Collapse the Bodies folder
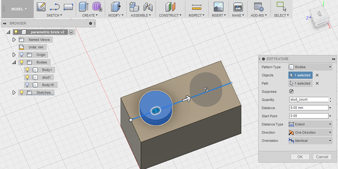The width and height of the screenshot is (338, 169). pyautogui.click(x=14, y=62)
